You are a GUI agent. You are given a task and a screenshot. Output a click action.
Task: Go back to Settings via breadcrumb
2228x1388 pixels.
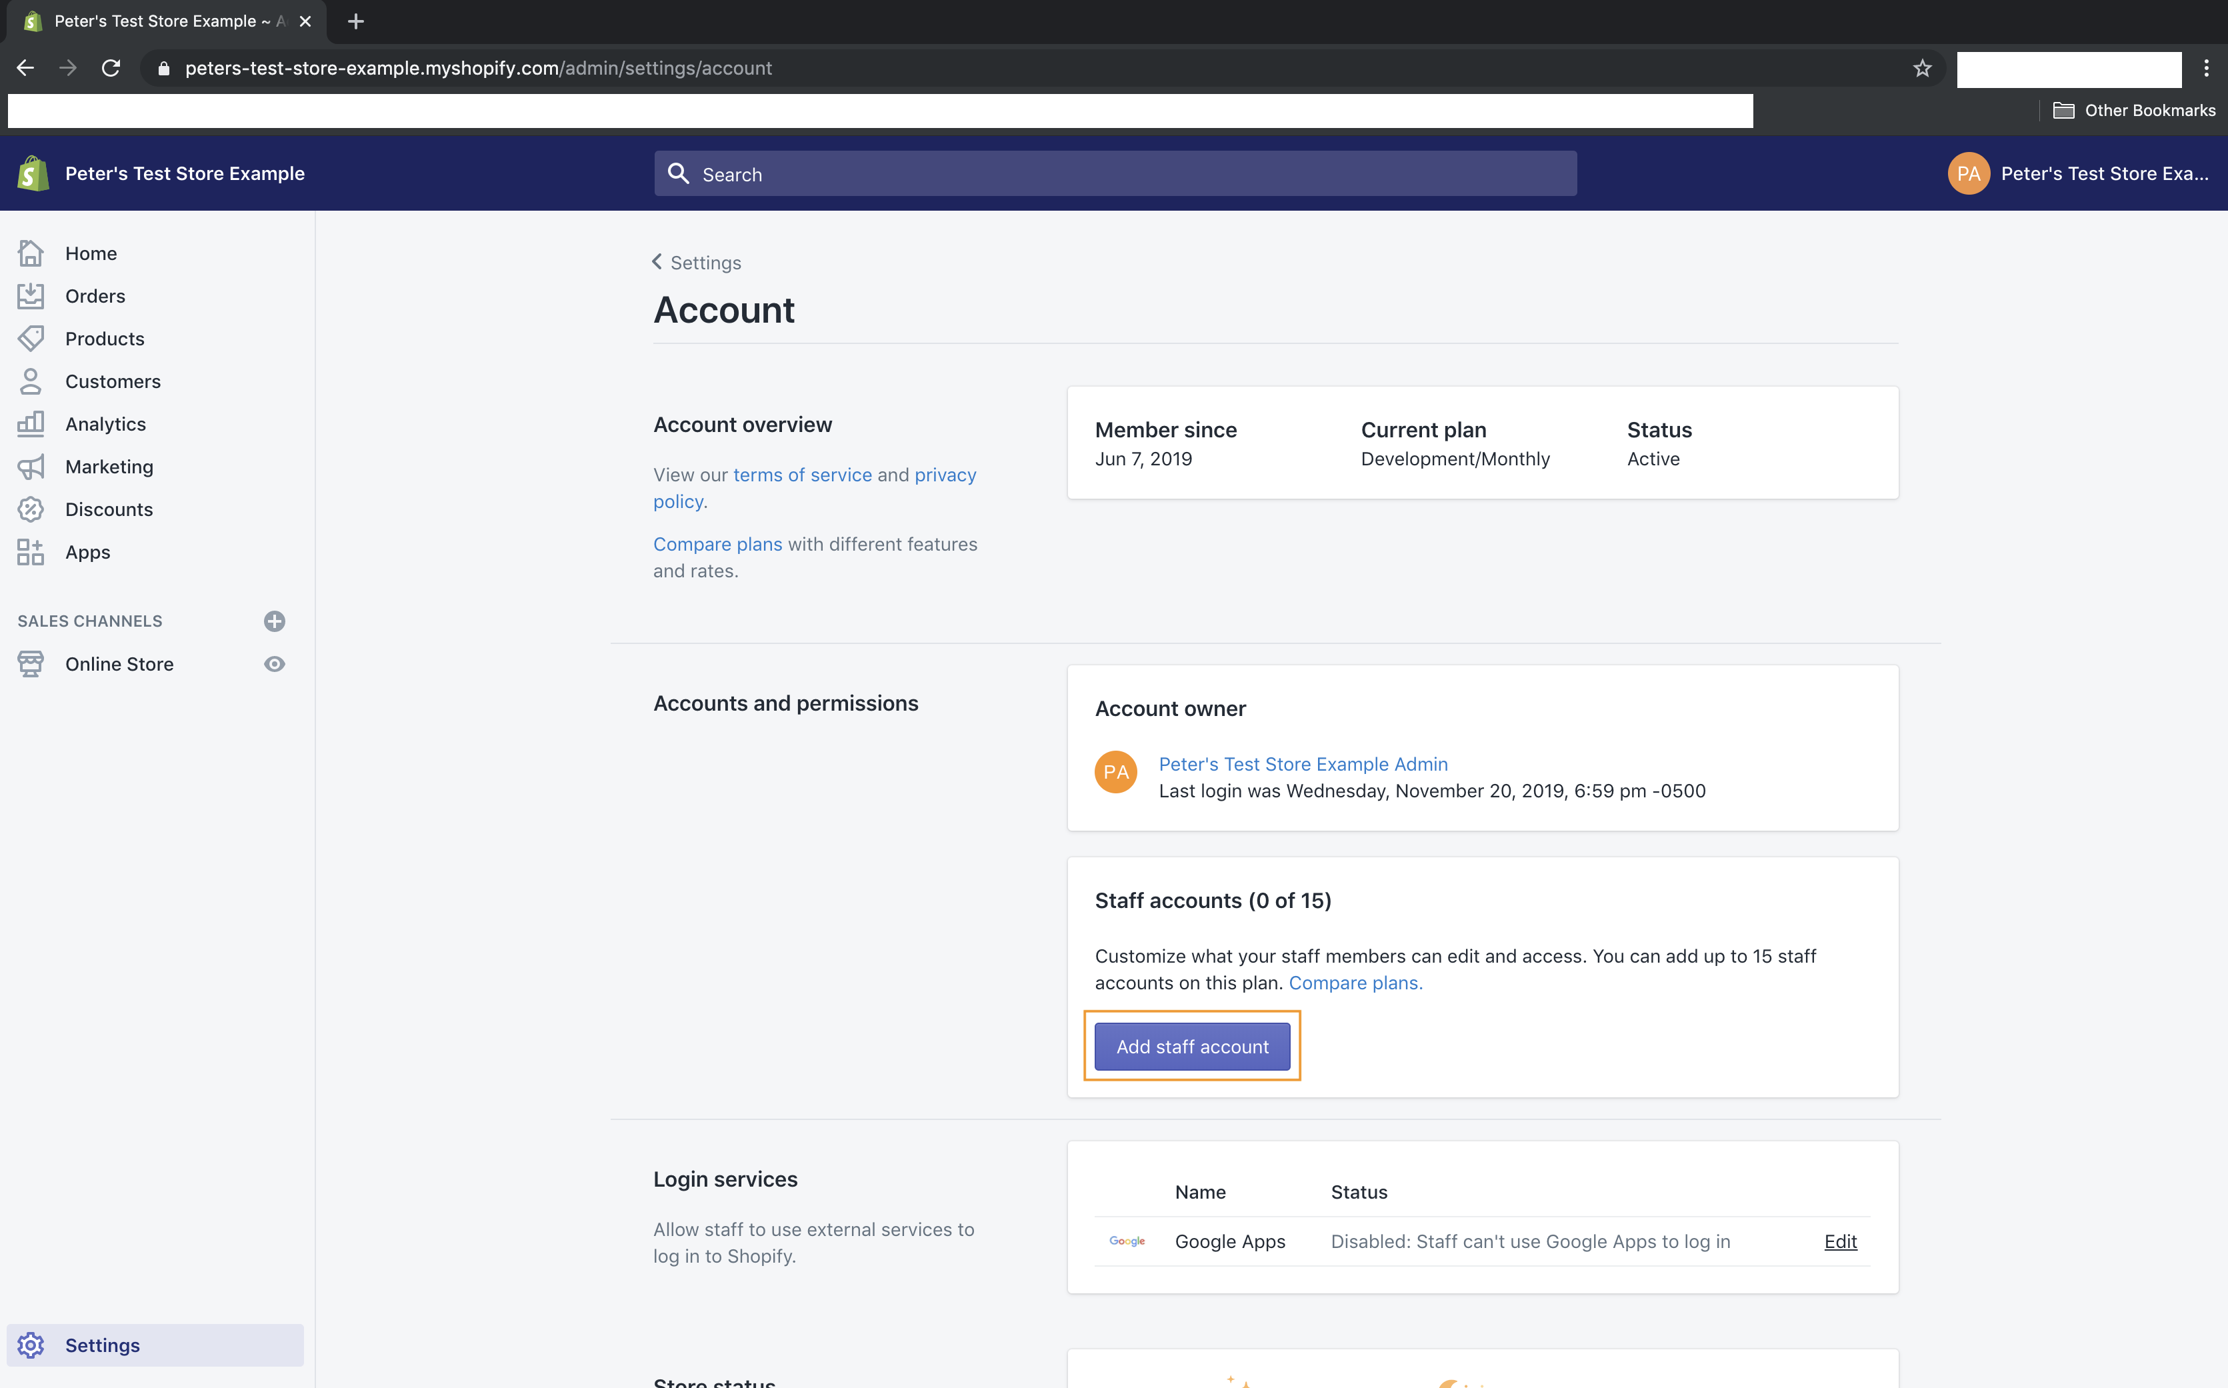(706, 263)
